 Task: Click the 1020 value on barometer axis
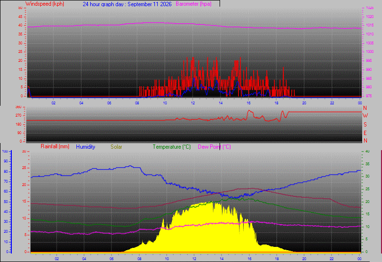click(x=370, y=17)
